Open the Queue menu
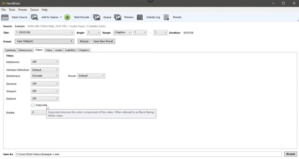This screenshot has height=159, width=299. [x=34, y=10]
